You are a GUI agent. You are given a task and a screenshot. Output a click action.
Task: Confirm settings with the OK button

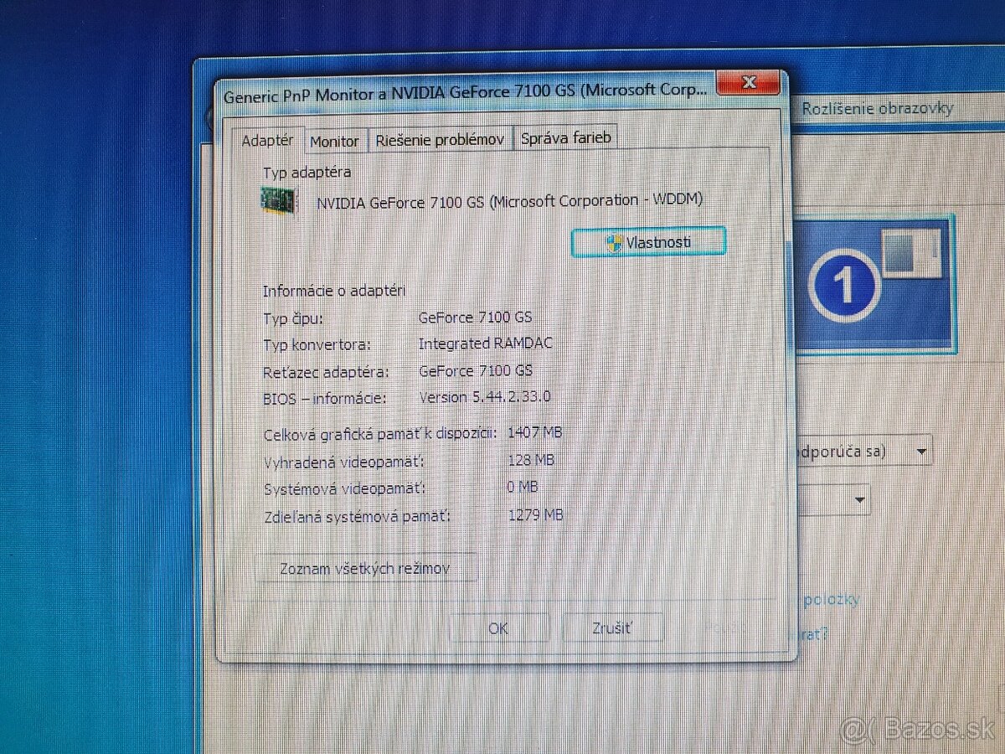point(498,627)
